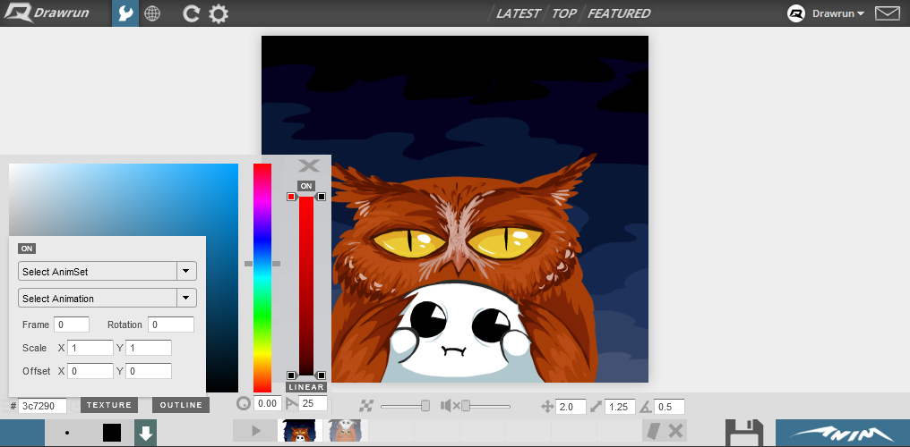Click the flag icon beside 25
Image resolution: width=910 pixels, height=447 pixels.
[x=291, y=403]
